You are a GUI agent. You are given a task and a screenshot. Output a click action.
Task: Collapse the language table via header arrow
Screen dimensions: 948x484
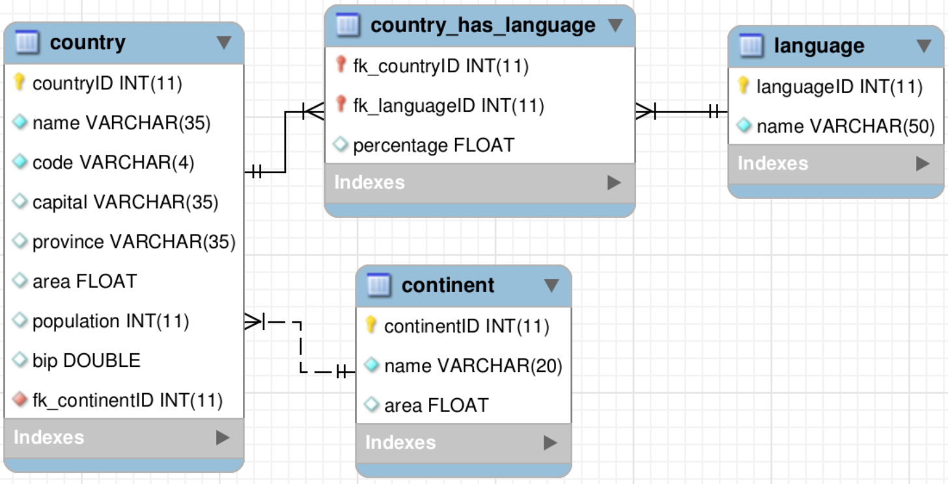click(x=924, y=46)
